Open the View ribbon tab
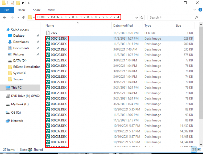203x154 pixels. point(51,10)
